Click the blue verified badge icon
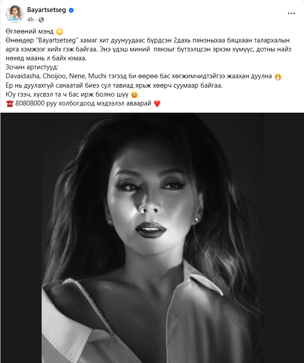 point(72,10)
